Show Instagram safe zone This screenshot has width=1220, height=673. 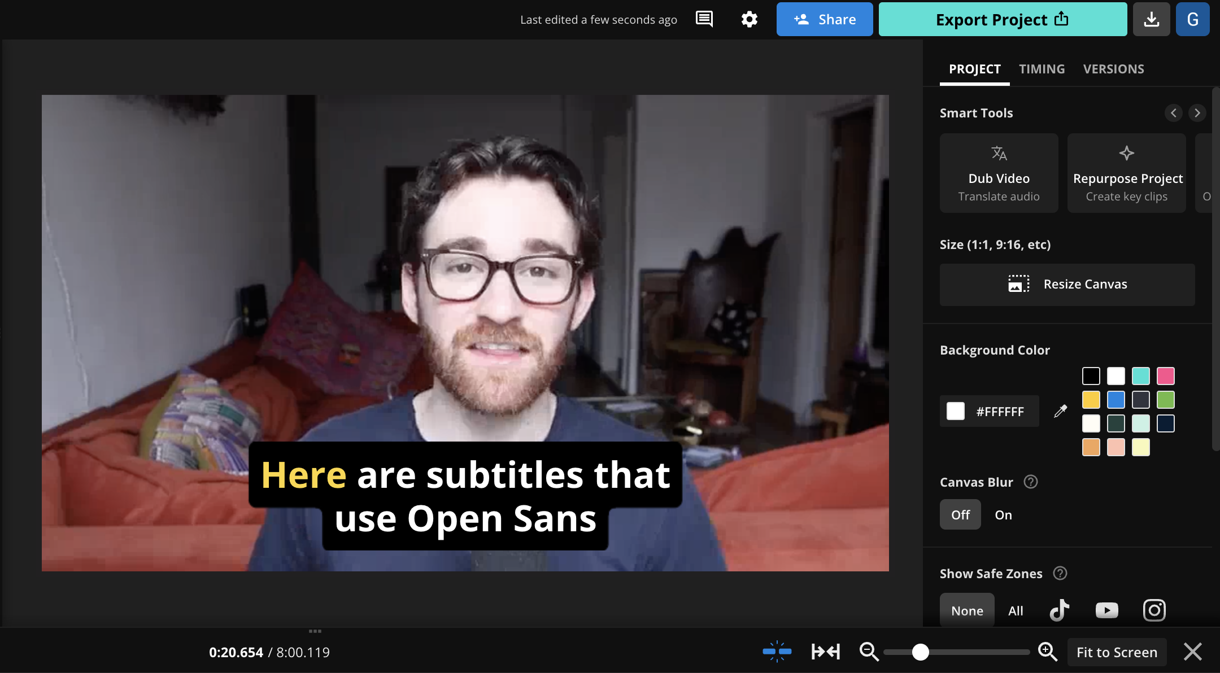(1154, 610)
